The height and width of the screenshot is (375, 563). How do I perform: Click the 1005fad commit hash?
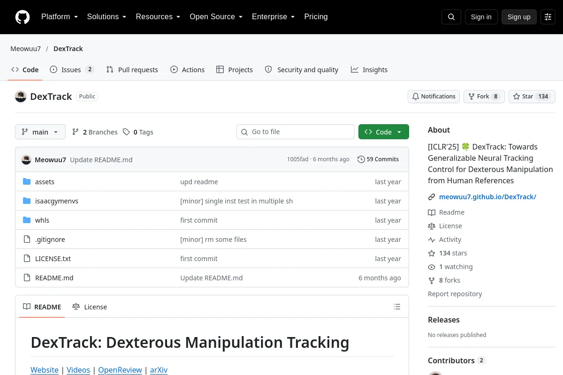pos(297,159)
